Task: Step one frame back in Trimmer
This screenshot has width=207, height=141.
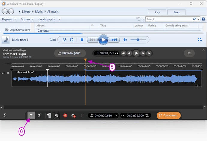Action: [130, 53]
